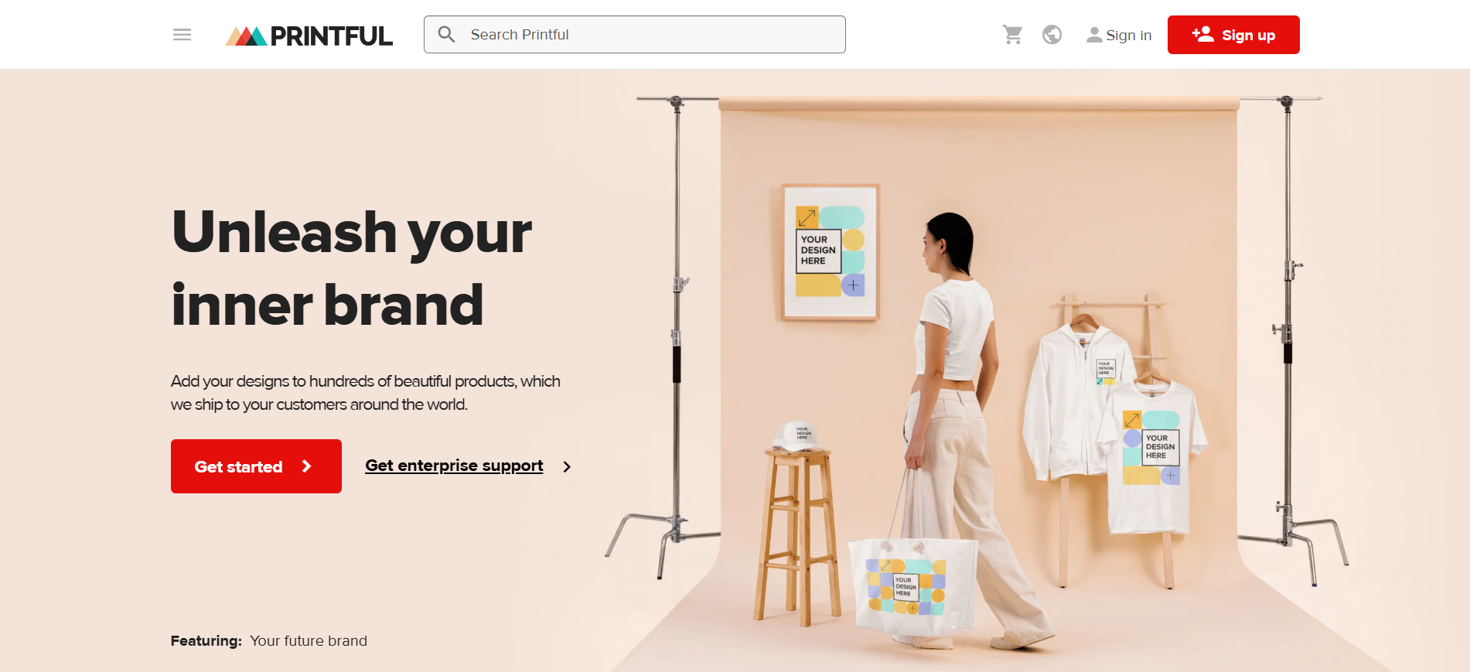Click the red Sign up button
Screen dimensions: 1470x672
[1233, 35]
